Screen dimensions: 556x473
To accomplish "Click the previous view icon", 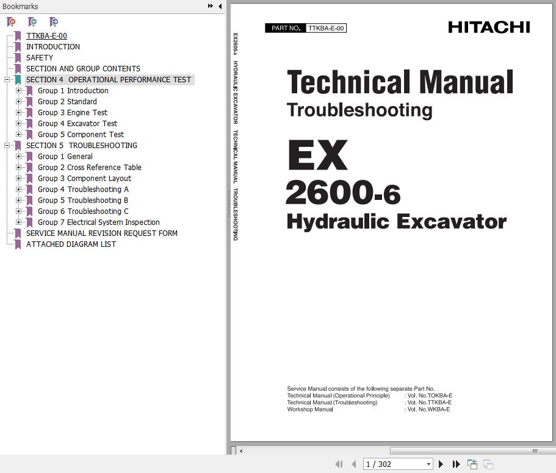I will pyautogui.click(x=472, y=464).
